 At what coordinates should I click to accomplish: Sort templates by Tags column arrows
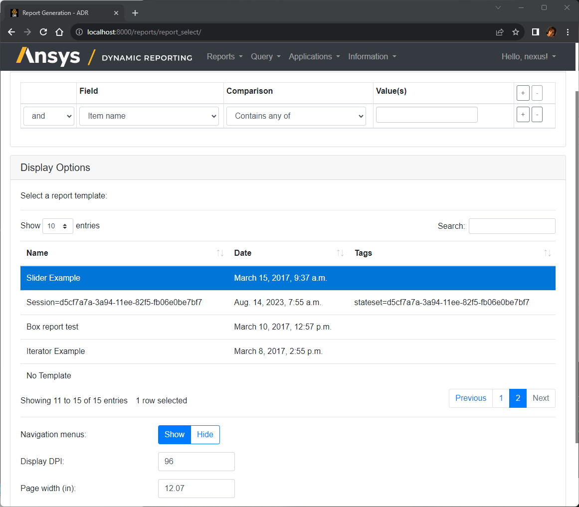[x=547, y=253]
